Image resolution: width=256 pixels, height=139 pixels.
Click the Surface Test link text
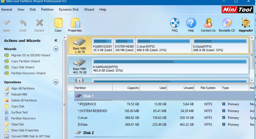(x=19, y=112)
